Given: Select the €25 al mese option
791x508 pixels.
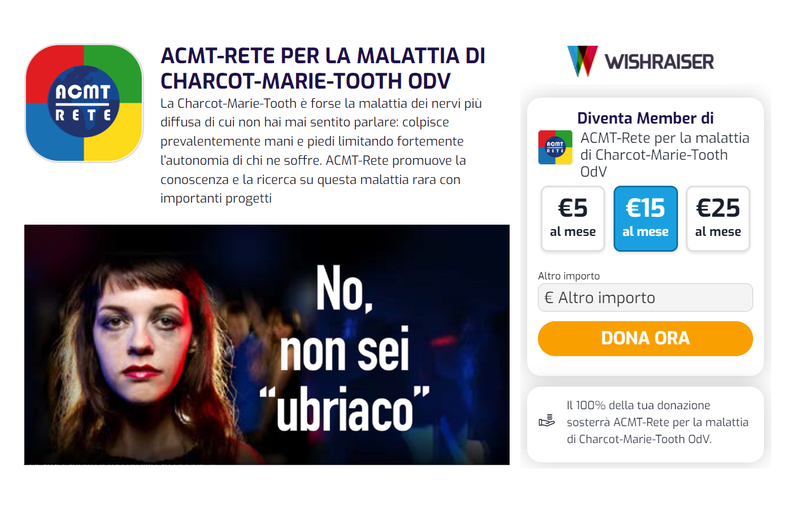Looking at the screenshot, I should pos(718,218).
